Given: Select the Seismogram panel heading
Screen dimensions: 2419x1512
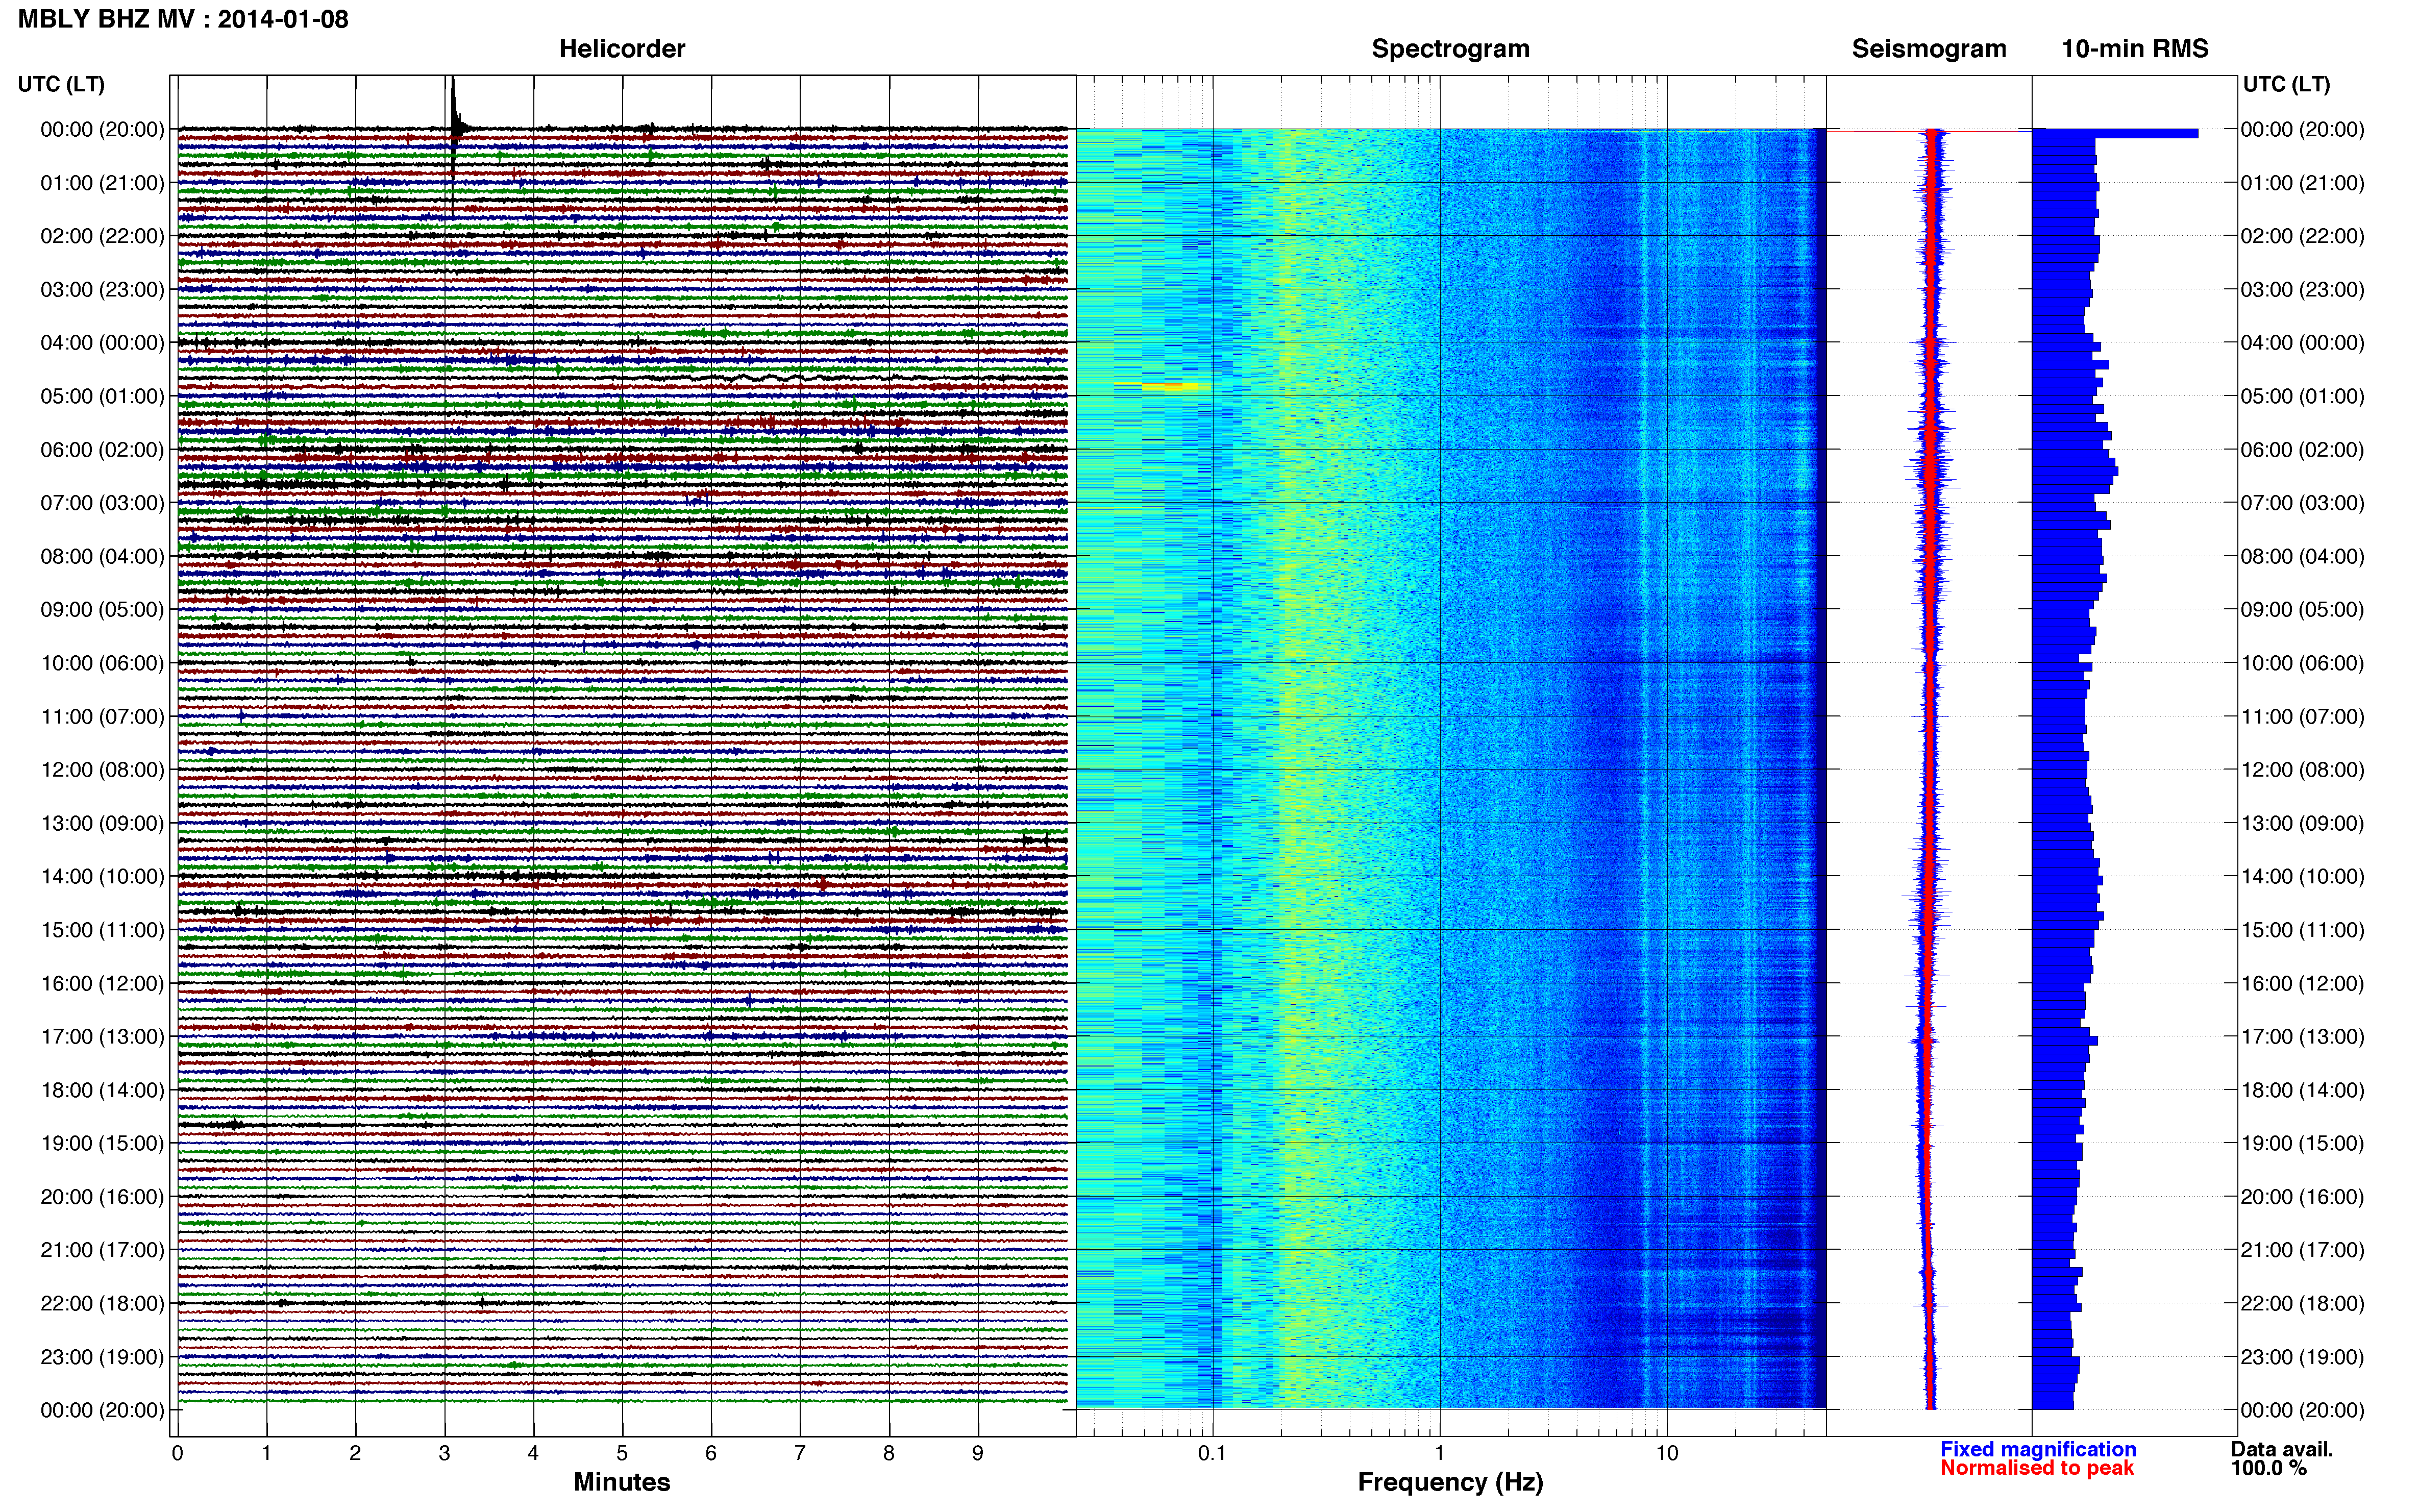Looking at the screenshot, I should (1929, 49).
